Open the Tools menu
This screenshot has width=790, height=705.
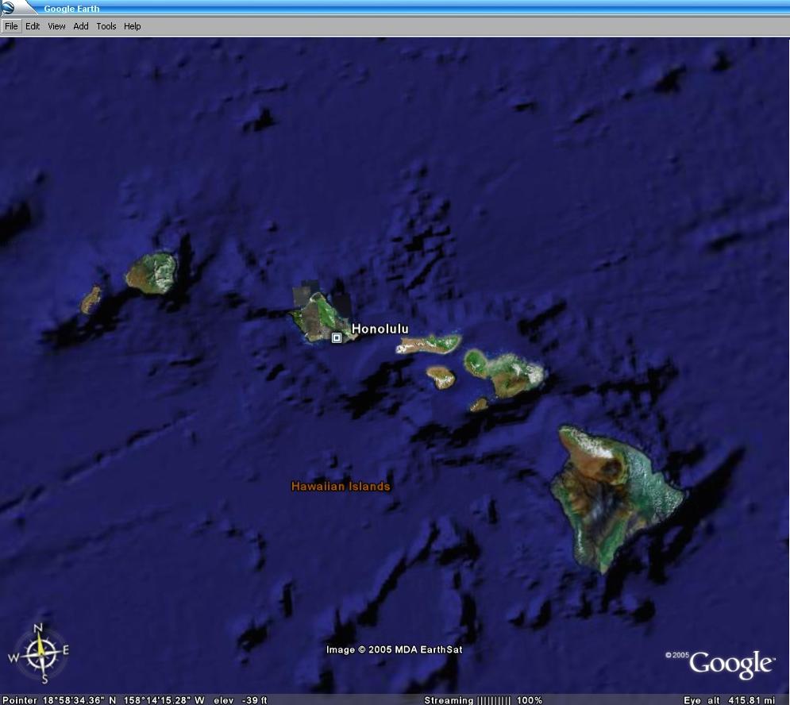106,26
